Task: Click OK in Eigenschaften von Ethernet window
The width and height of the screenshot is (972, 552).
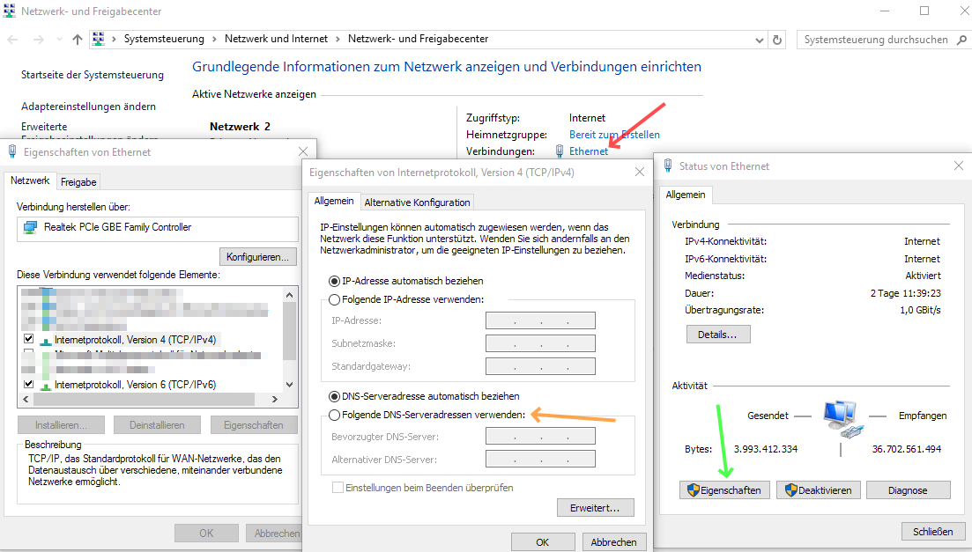Action: [206, 533]
